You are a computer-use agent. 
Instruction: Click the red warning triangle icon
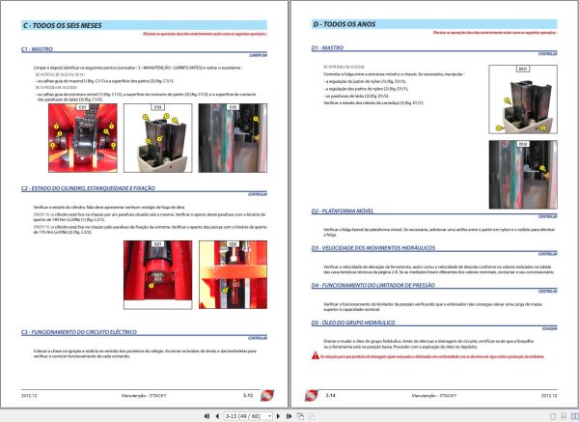click(316, 355)
